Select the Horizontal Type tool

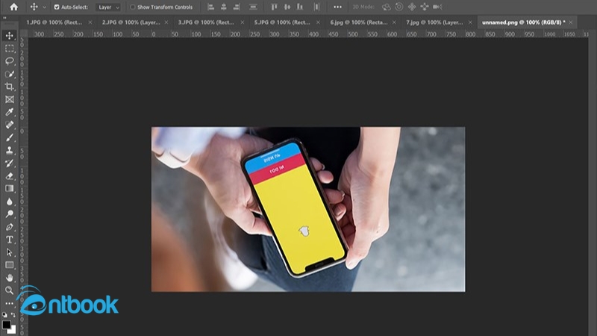tap(10, 239)
